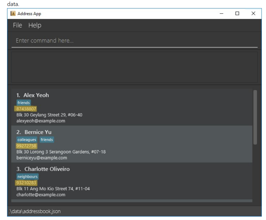The width and height of the screenshot is (266, 220).
Task: Click the Address App title bar icon
Action: (13, 14)
